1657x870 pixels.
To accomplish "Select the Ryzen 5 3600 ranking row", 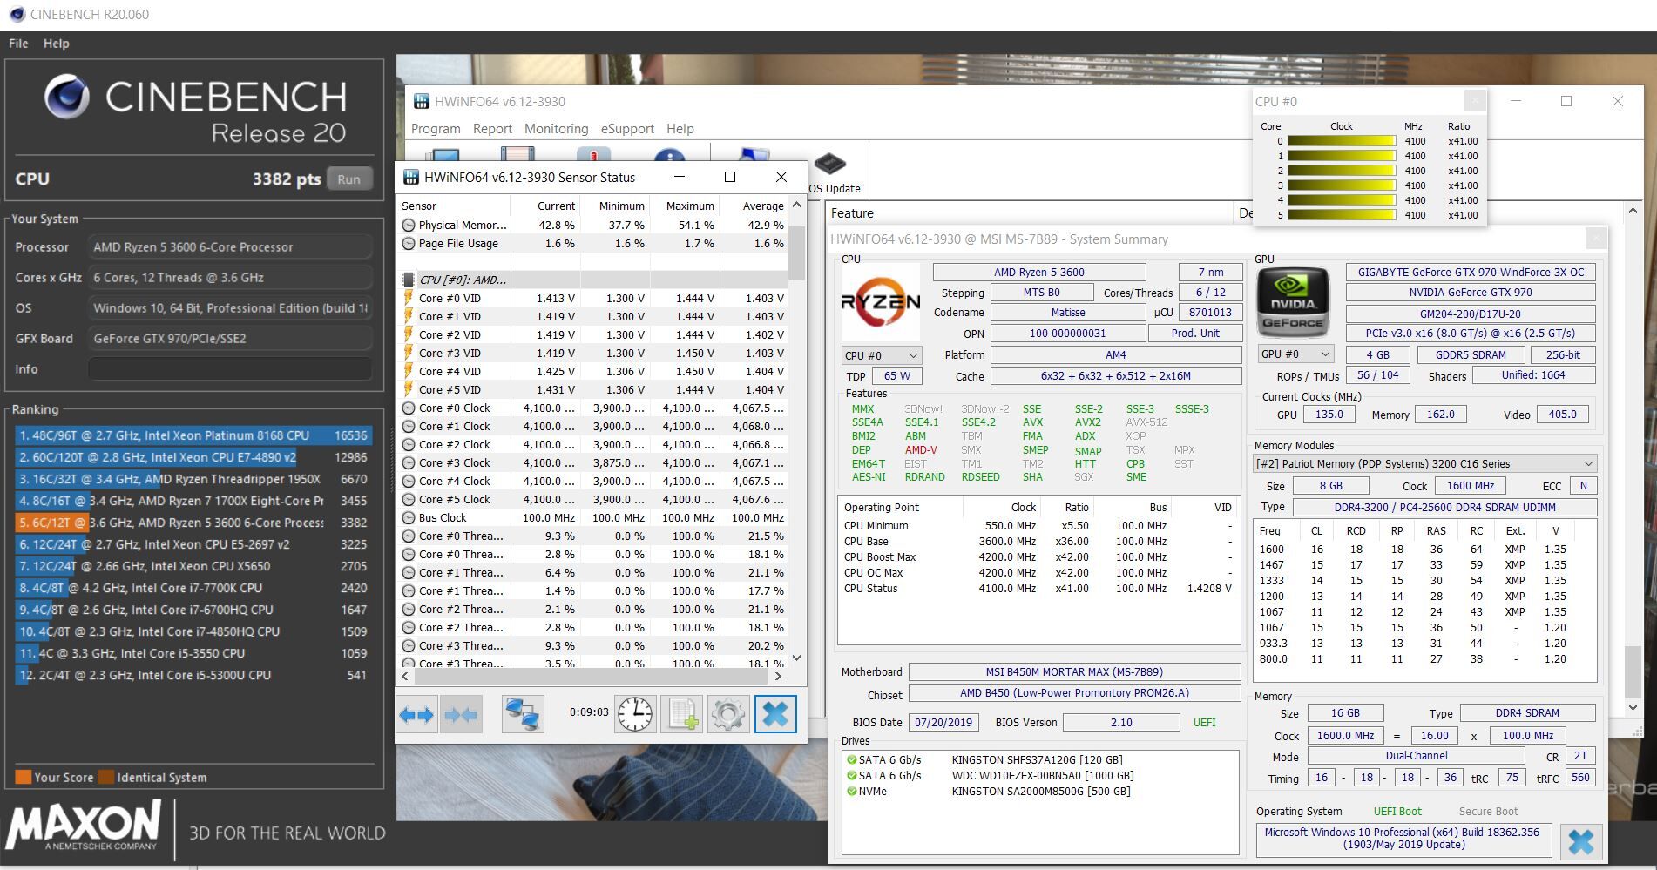I will pos(193,523).
